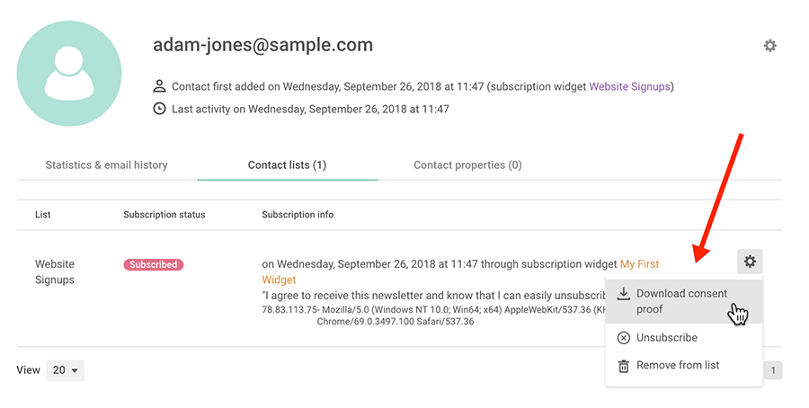Click the teal contact avatar image

pyautogui.click(x=69, y=74)
